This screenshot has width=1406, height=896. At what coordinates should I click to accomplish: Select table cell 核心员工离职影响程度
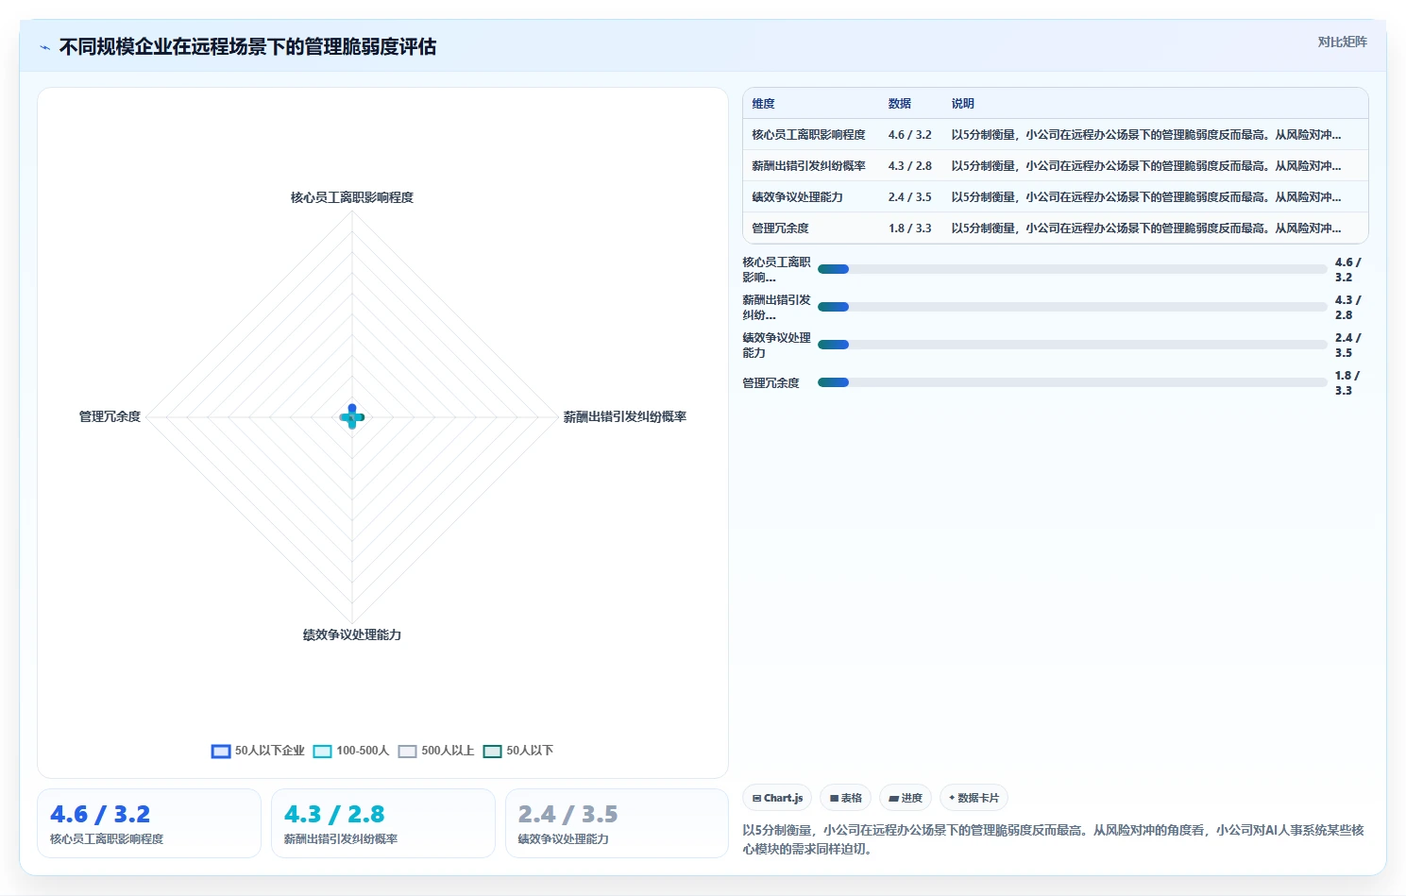pos(808,135)
